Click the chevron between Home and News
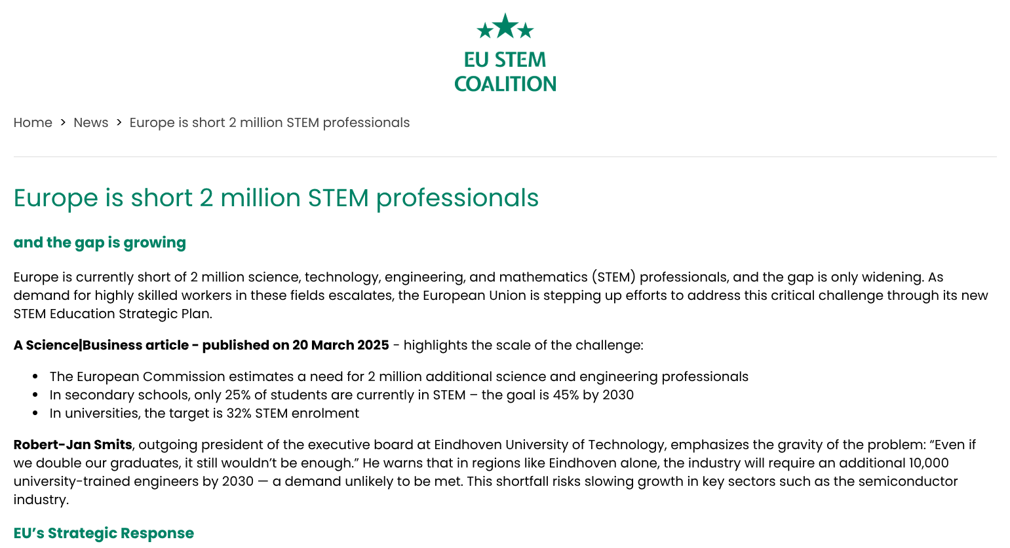The width and height of the screenshot is (1010, 548). (63, 122)
